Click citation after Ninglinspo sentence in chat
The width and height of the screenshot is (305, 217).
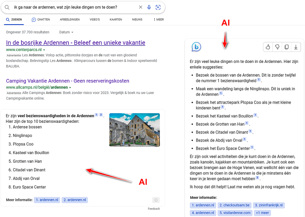coord(221,93)
